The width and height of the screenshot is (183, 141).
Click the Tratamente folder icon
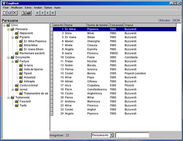(x=12, y=97)
